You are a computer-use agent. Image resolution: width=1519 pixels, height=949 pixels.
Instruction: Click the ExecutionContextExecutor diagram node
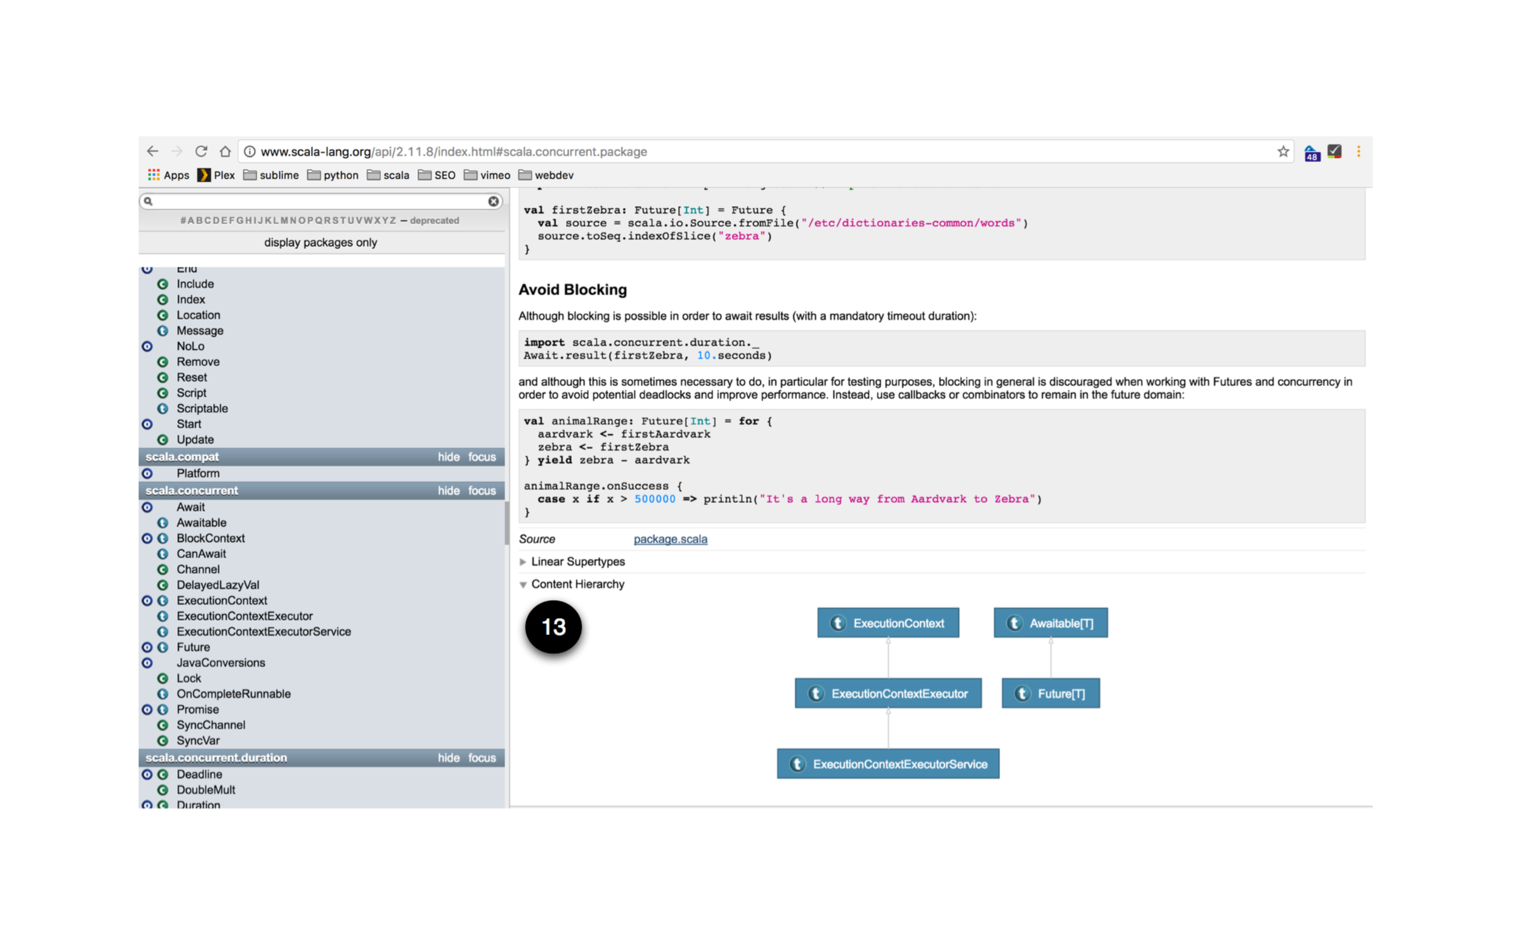[888, 694]
